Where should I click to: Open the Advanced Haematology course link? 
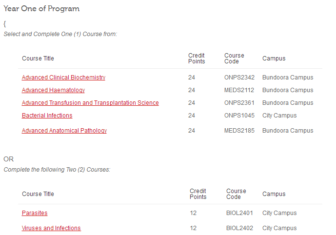tap(53, 90)
